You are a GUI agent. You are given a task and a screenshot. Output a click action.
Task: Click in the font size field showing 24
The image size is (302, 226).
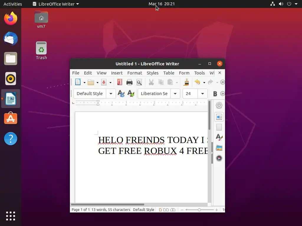190,94
